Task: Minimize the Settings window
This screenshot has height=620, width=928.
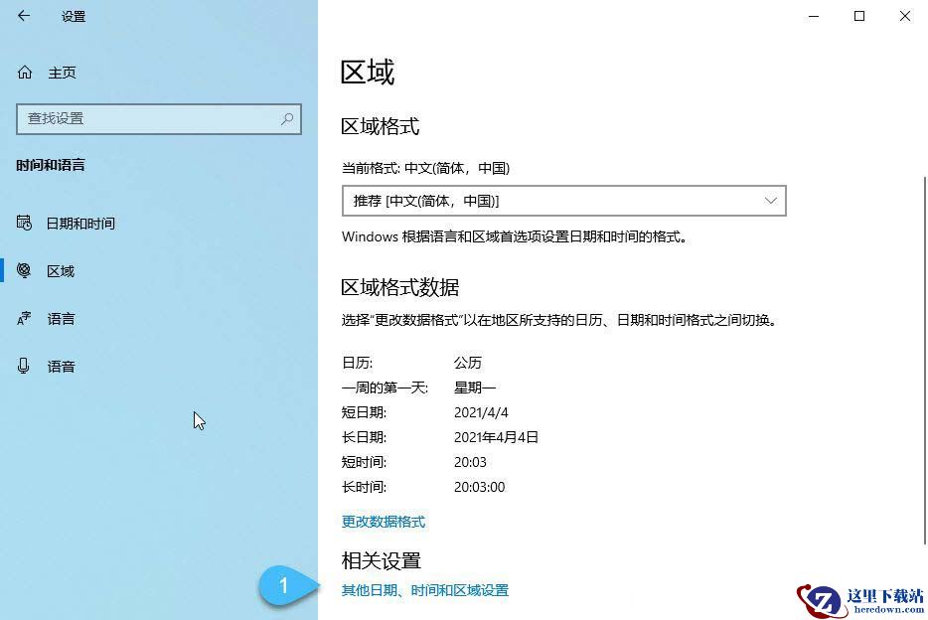Action: coord(814,16)
